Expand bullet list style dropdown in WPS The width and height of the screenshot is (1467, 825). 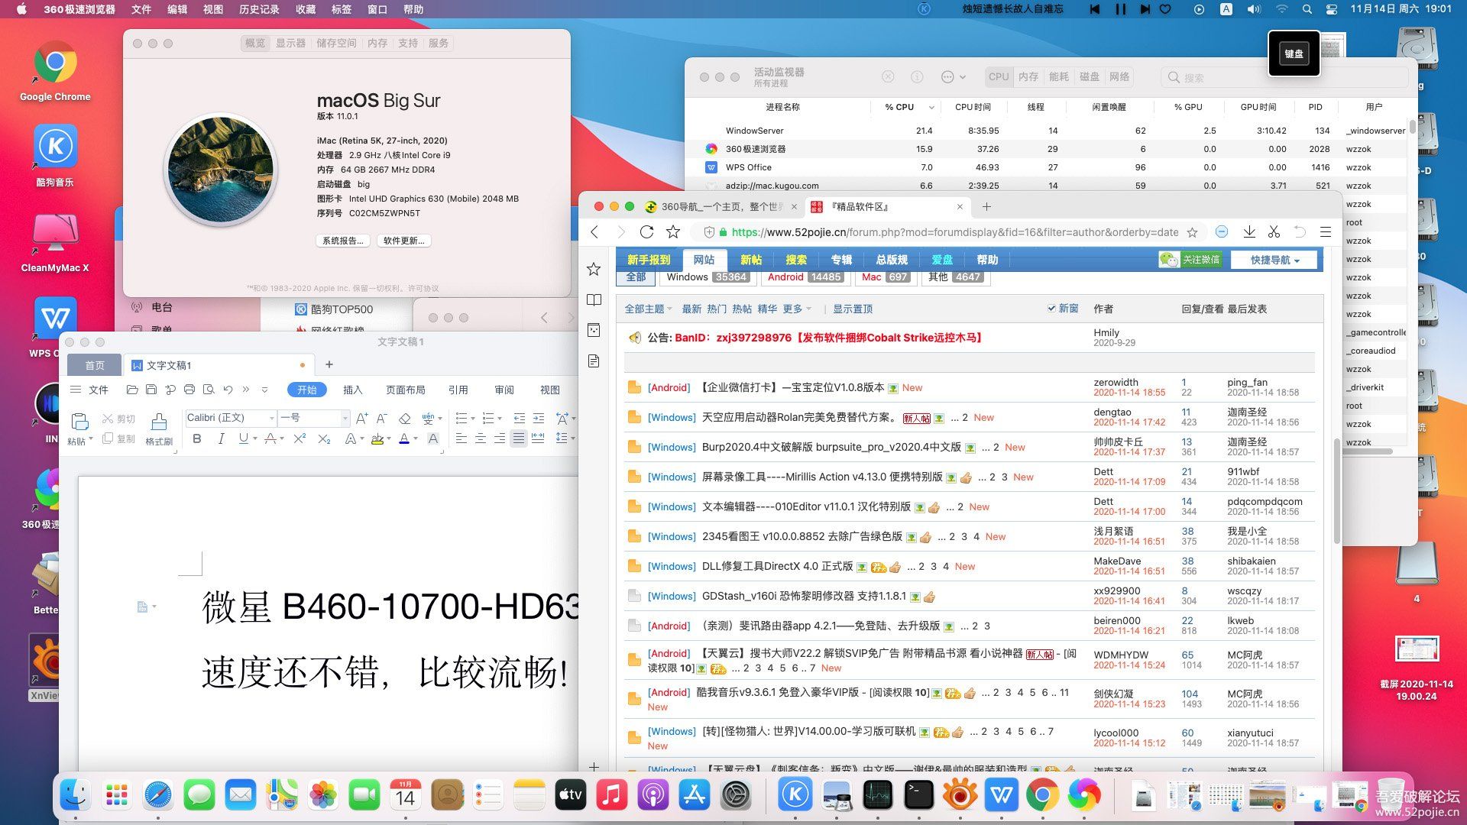pos(472,418)
